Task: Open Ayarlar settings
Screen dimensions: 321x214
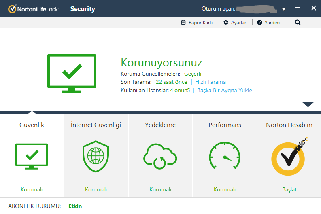Action: pos(235,23)
